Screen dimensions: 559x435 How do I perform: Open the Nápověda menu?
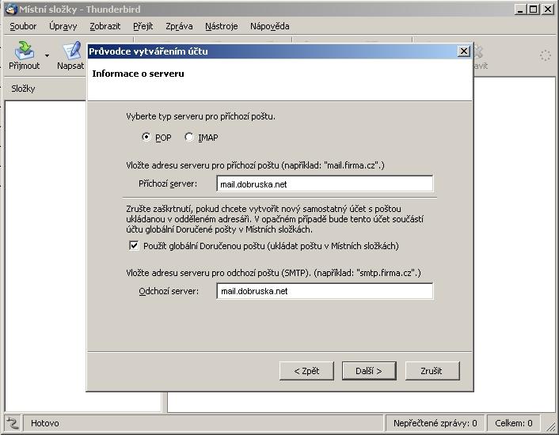[x=269, y=26]
